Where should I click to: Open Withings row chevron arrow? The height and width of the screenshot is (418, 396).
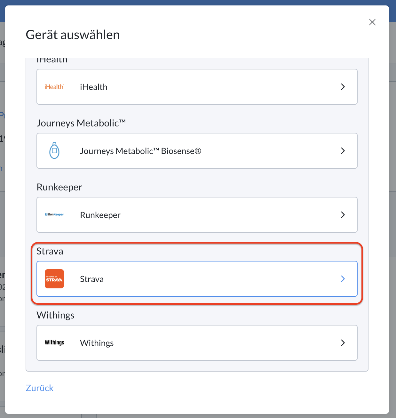[343, 343]
